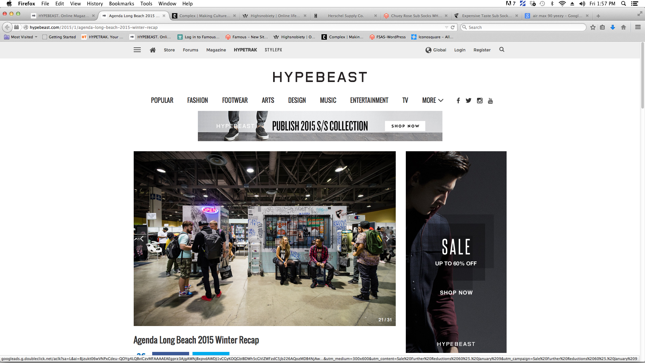The width and height of the screenshot is (645, 363).
Task: Open the History menu
Action: (95, 3)
